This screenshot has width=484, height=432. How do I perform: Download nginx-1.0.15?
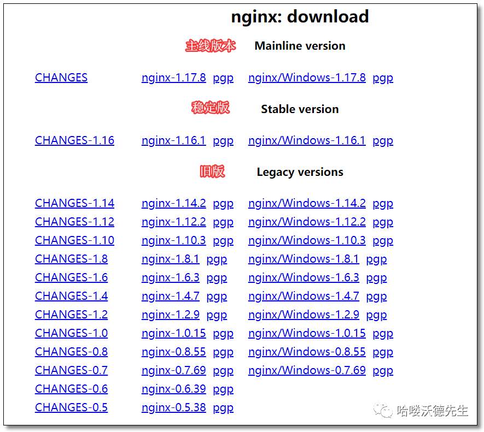[x=173, y=334]
